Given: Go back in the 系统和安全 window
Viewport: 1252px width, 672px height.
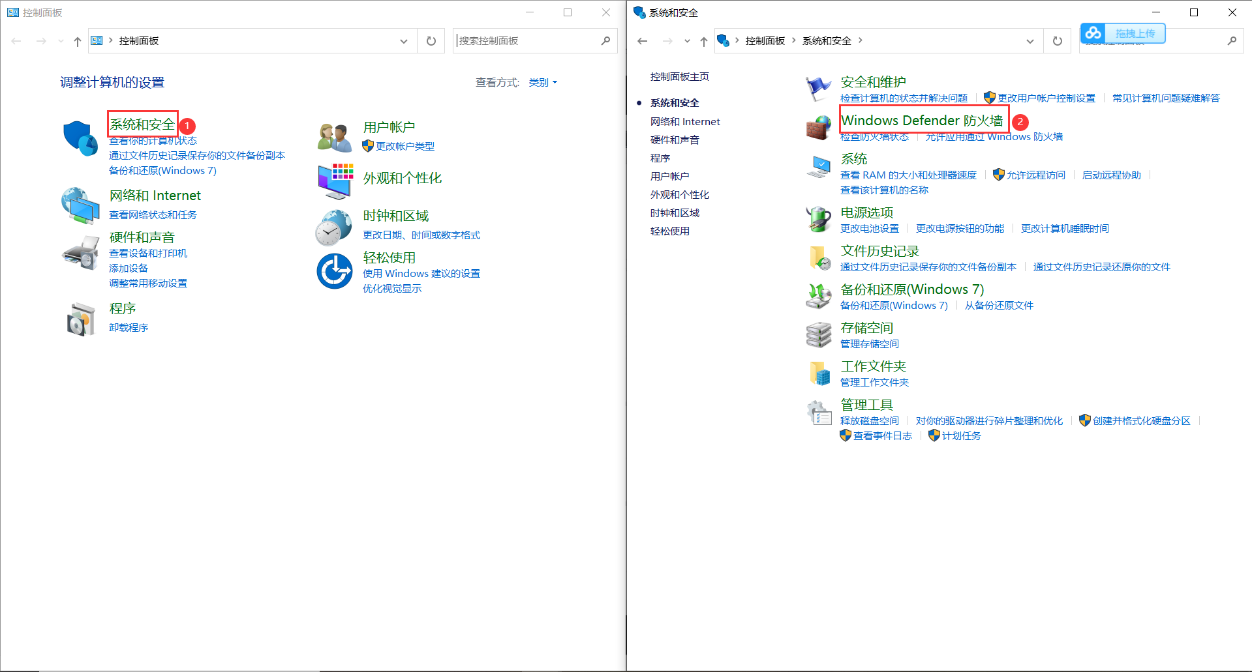Looking at the screenshot, I should (x=643, y=41).
